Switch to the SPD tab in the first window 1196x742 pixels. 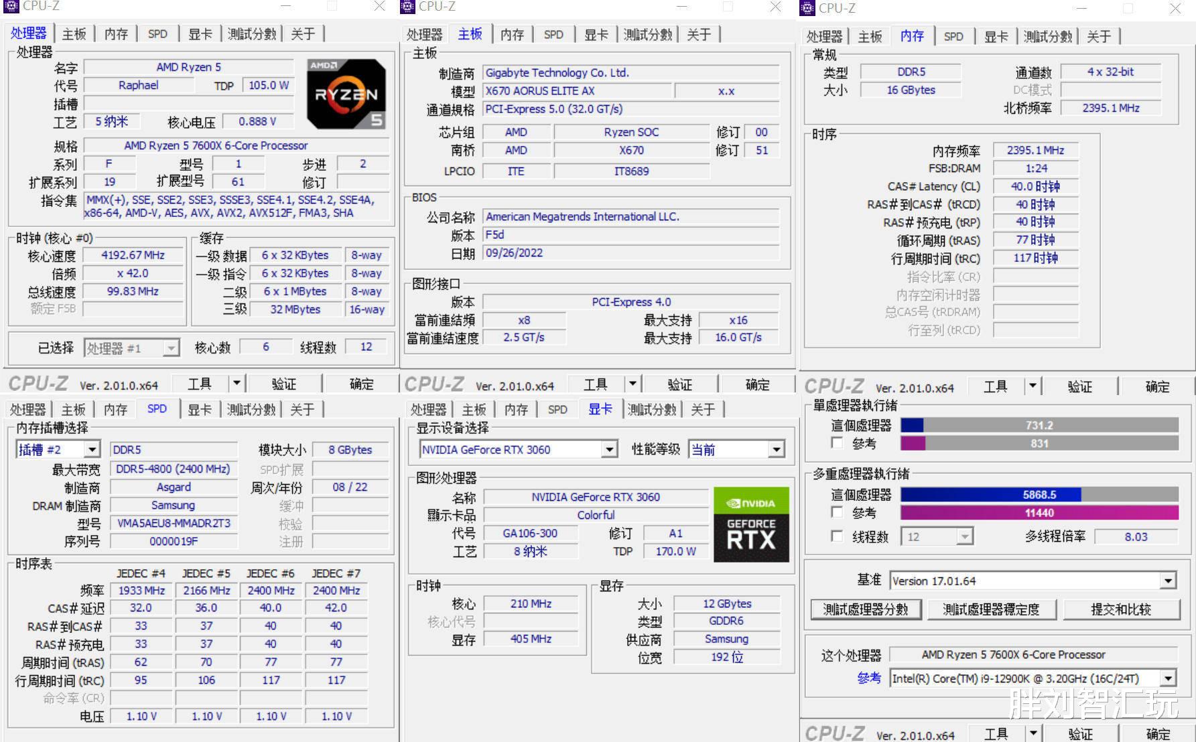coord(157,33)
